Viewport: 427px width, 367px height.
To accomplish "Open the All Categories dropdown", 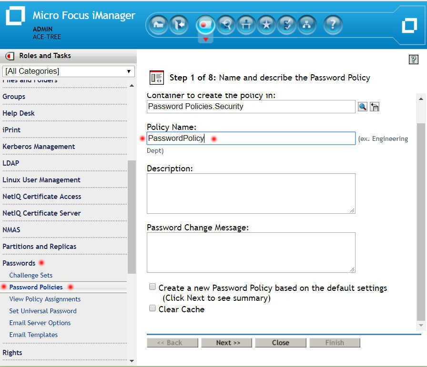I will pyautogui.click(x=68, y=71).
